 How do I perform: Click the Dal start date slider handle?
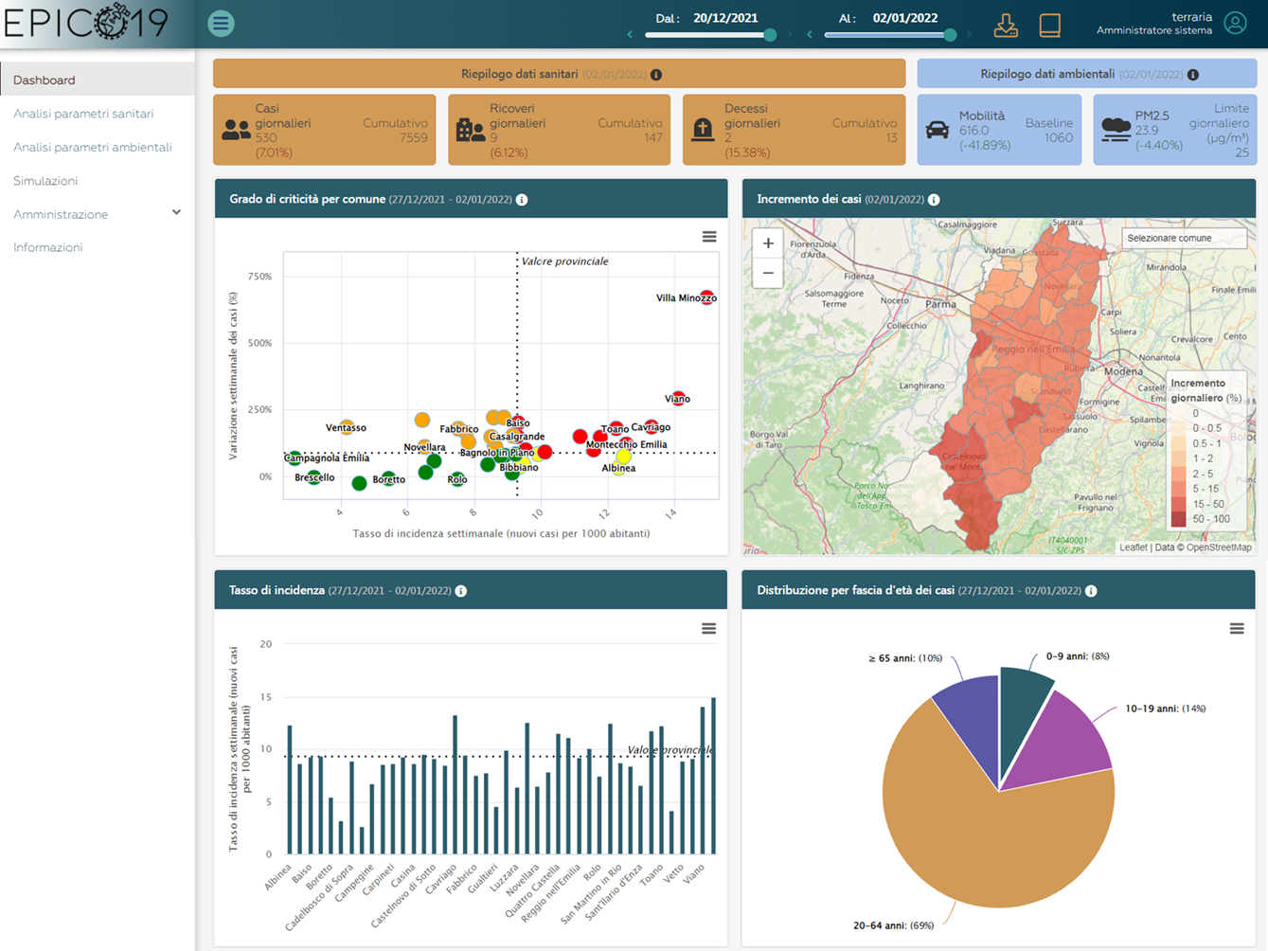770,35
